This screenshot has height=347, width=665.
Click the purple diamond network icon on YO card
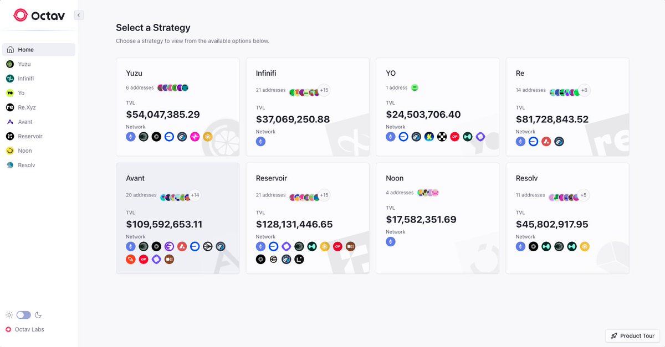click(x=480, y=137)
